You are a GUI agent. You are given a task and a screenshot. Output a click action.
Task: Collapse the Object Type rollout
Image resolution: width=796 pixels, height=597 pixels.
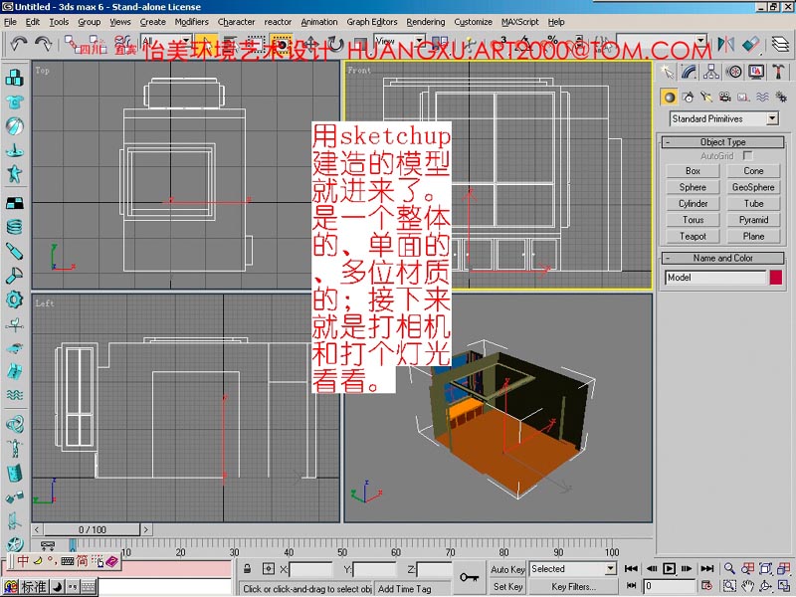click(x=722, y=142)
